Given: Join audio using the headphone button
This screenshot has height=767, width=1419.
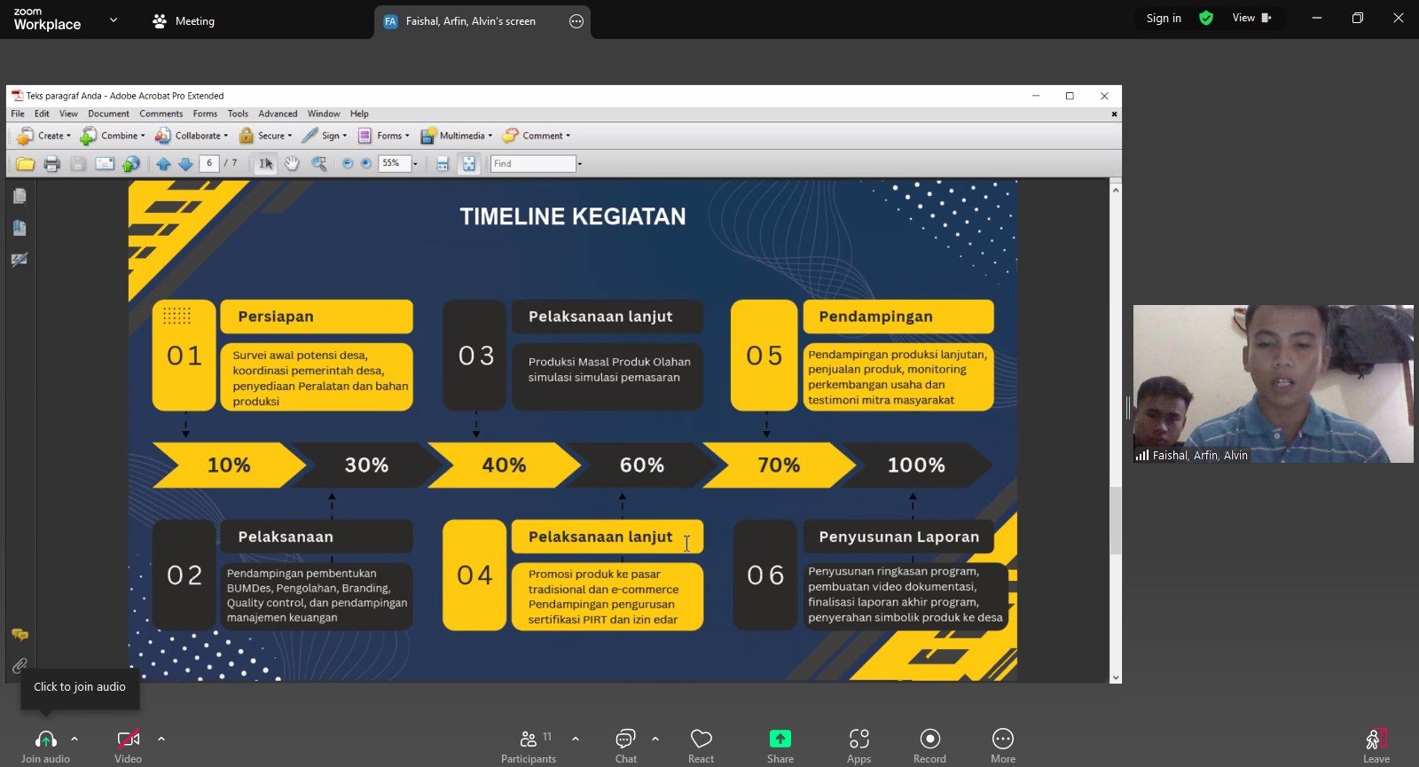Looking at the screenshot, I should coord(45,740).
